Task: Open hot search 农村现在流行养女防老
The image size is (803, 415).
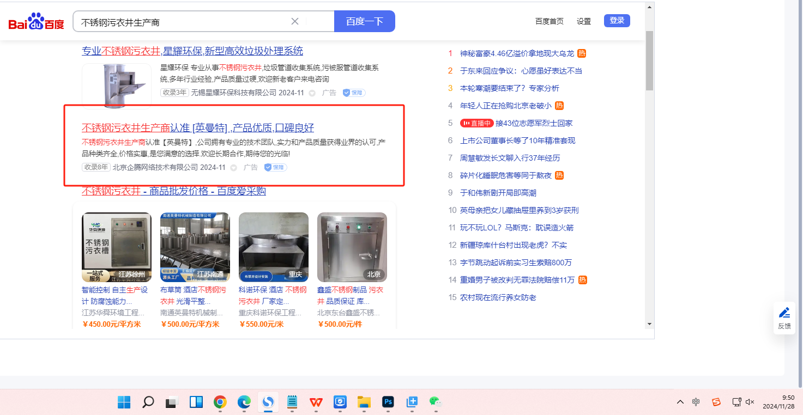Action: 498,297
